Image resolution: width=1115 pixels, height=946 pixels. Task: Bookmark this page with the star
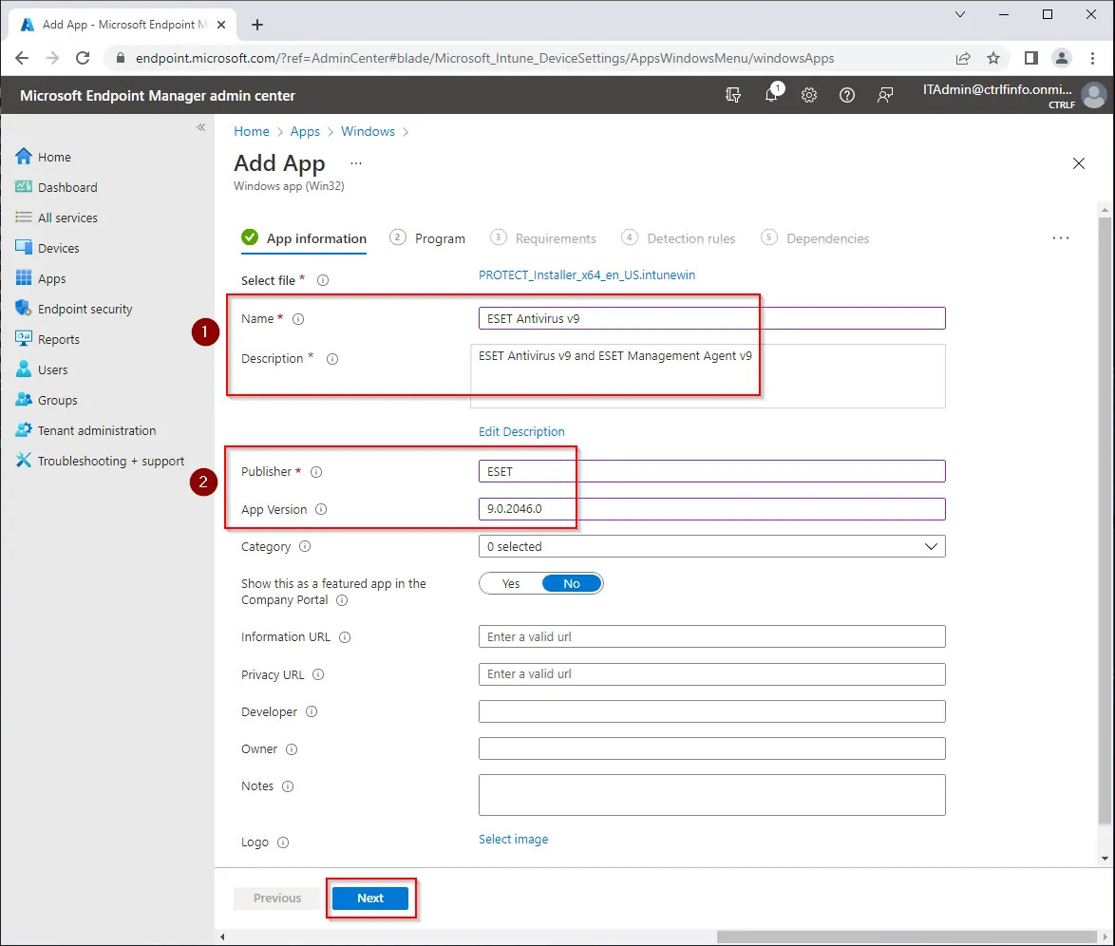click(x=993, y=58)
